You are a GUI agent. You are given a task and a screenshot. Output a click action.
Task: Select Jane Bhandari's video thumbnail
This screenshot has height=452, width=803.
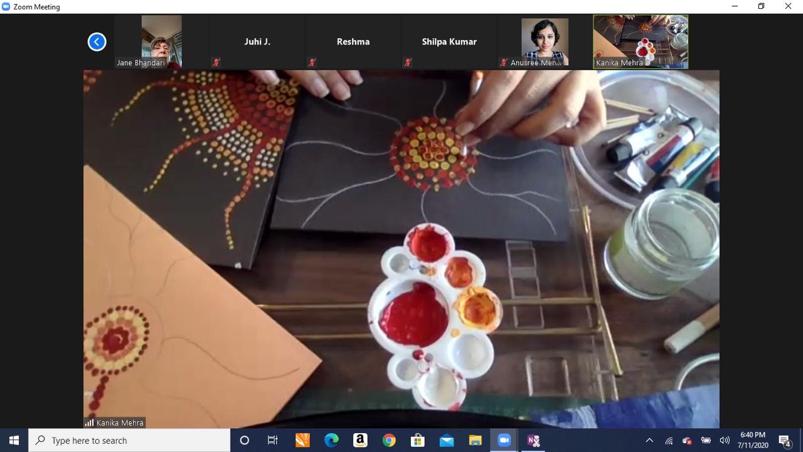[x=161, y=41]
